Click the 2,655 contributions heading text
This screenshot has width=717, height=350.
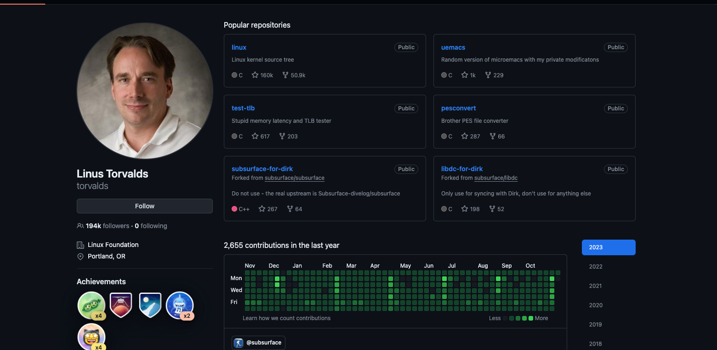coord(281,245)
